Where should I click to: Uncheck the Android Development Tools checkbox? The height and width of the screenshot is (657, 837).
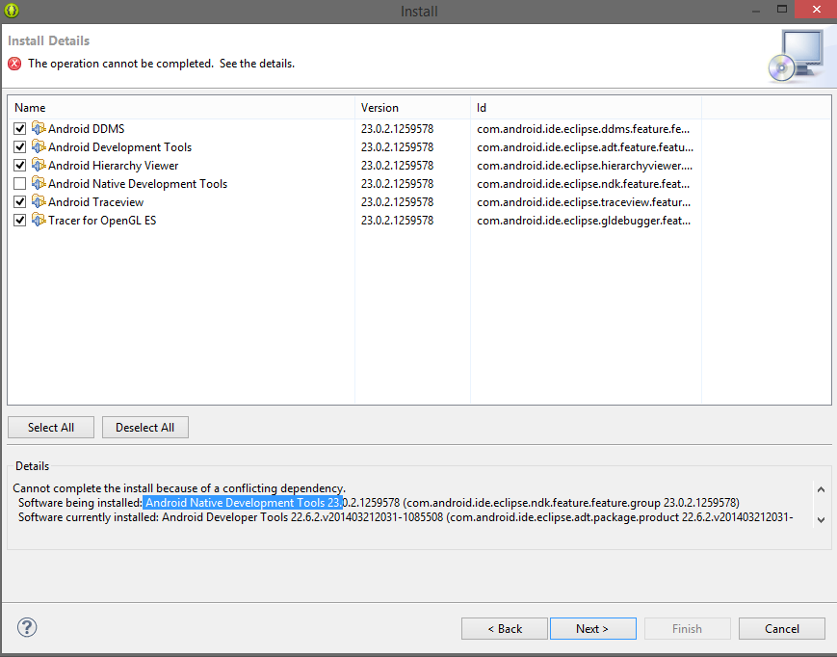20,146
